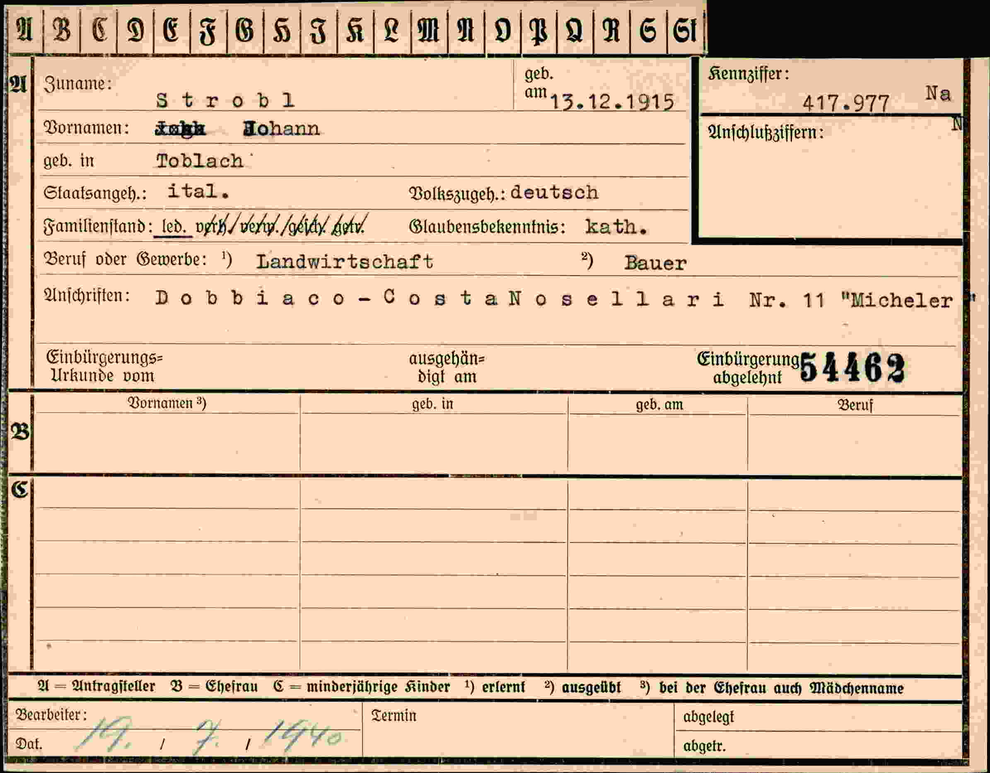
Task: Select the P index tab
Action: 539,31
